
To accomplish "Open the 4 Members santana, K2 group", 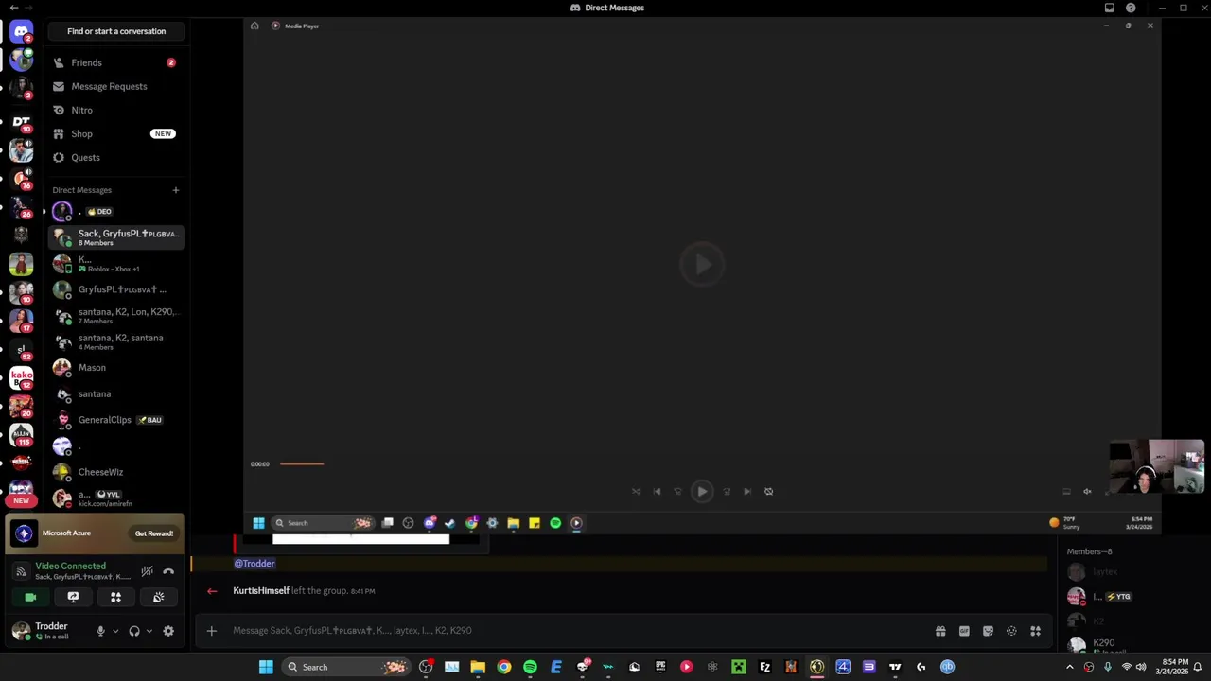I will [x=115, y=341].
